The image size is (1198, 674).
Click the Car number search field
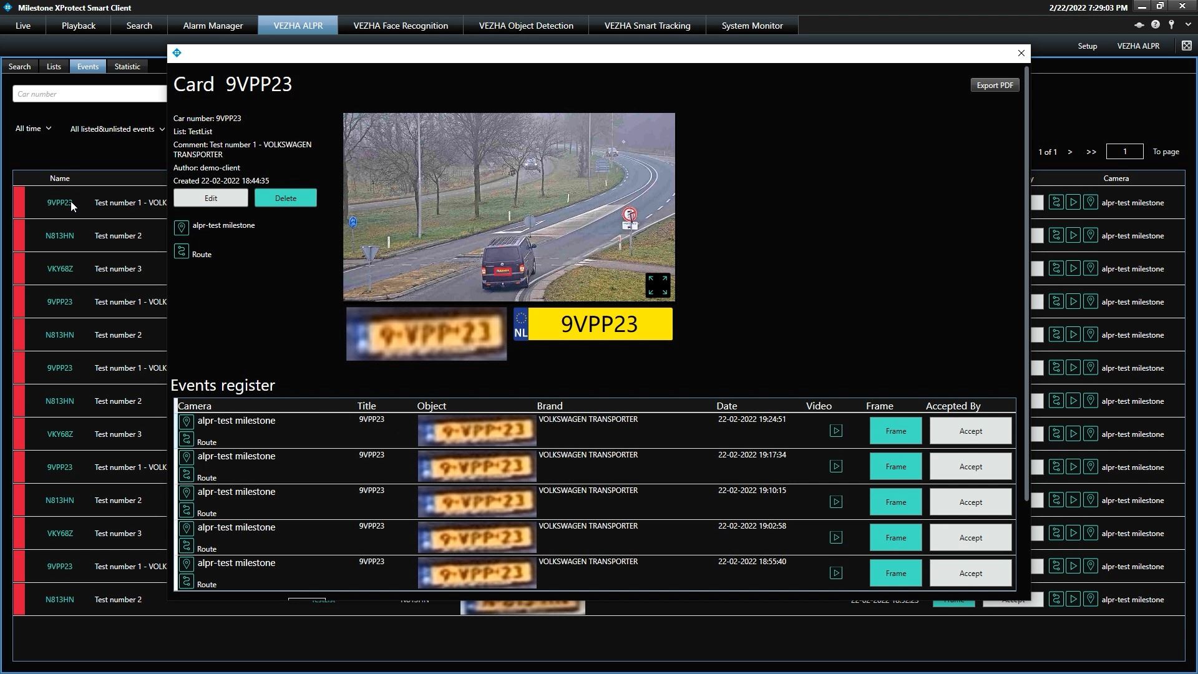click(90, 94)
